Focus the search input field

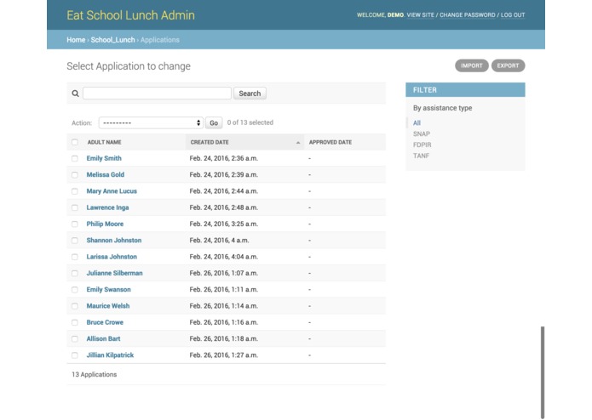click(157, 93)
